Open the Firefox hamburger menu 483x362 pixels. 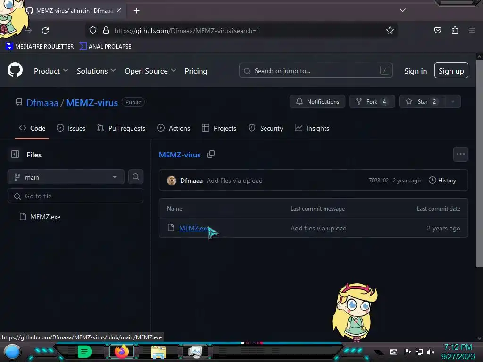click(471, 30)
